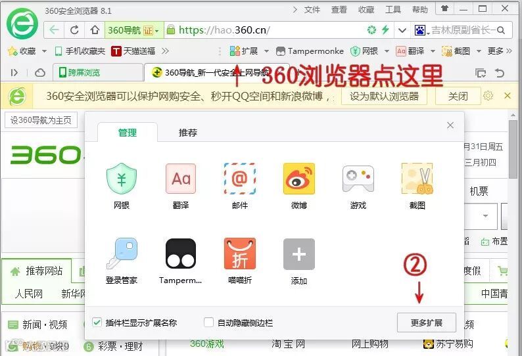The width and height of the screenshot is (522, 356).
Task: Dismiss the yellow notification bar with its X
Action: (508, 96)
